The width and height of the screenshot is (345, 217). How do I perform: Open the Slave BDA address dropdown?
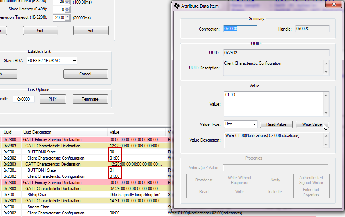74,61
